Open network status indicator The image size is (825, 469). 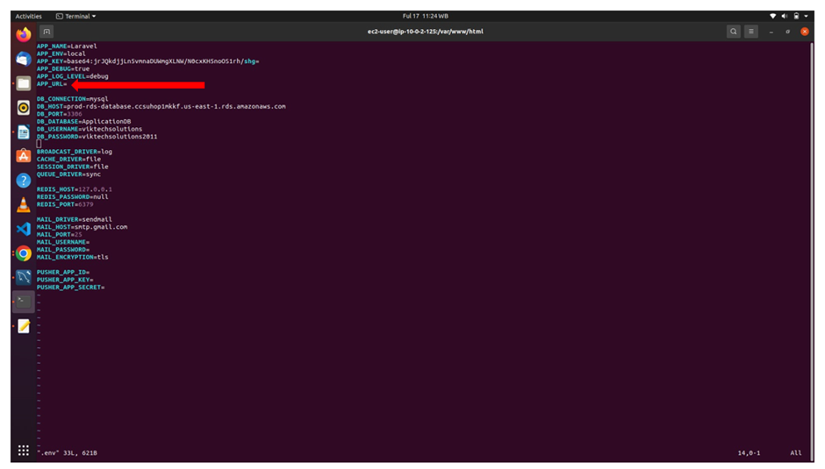coord(772,17)
